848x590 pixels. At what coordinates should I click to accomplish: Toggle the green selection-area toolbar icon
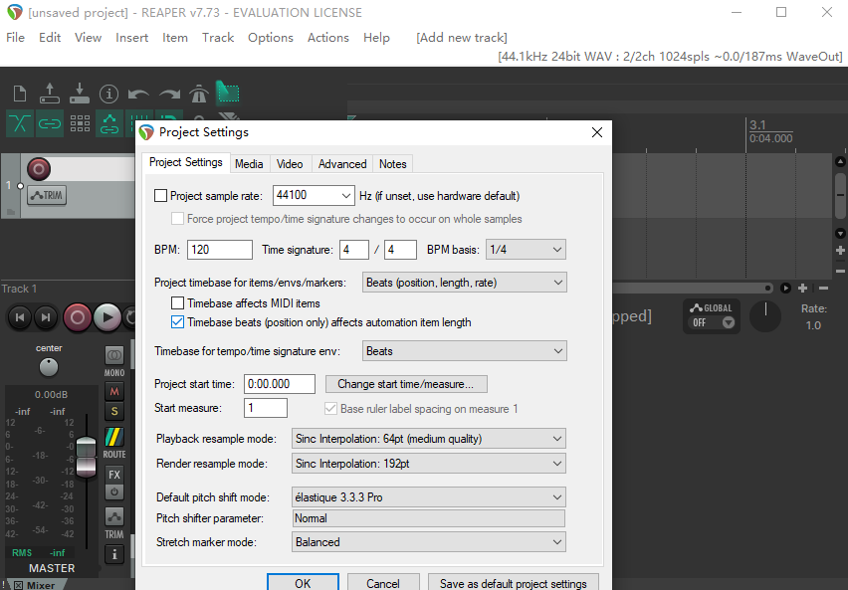(x=228, y=93)
